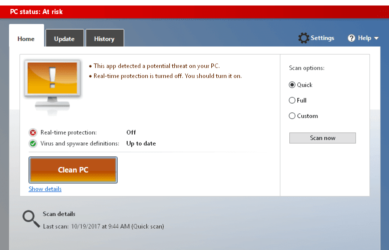The height and width of the screenshot is (250, 389).
Task: Open the History tab
Action: point(105,39)
